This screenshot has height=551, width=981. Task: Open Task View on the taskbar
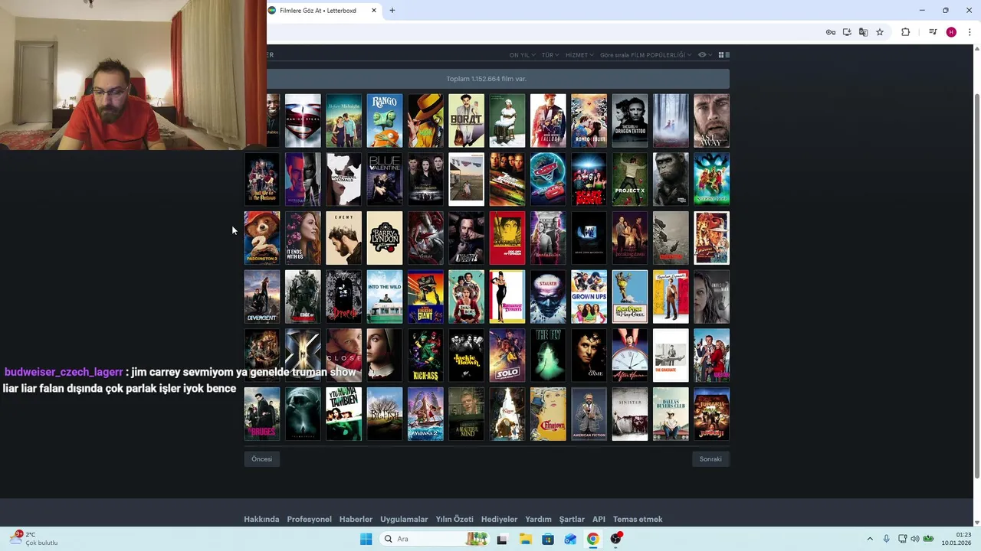click(502, 539)
